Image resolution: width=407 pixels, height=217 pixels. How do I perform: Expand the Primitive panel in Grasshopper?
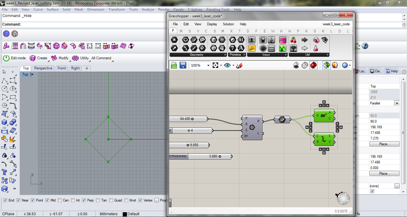(x=244, y=55)
